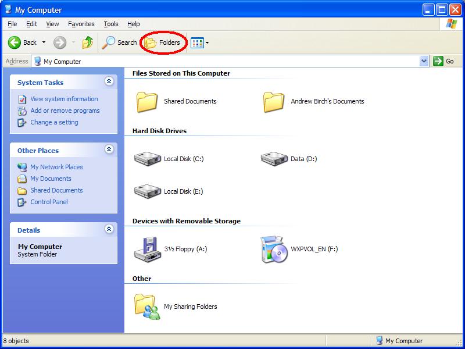Maximize the My Computer window
Viewport: 465px width, 349px height.
tap(442, 10)
